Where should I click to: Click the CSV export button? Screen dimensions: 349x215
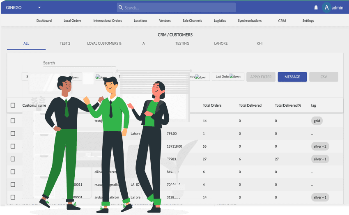324,77
